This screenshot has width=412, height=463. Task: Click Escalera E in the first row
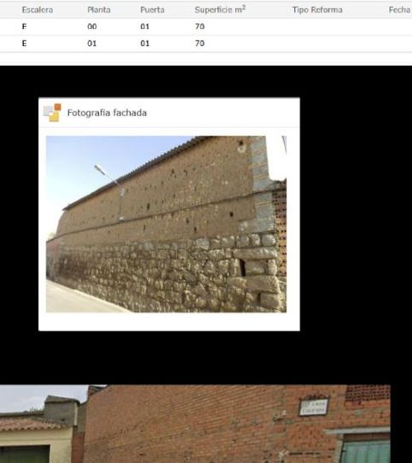[24, 26]
